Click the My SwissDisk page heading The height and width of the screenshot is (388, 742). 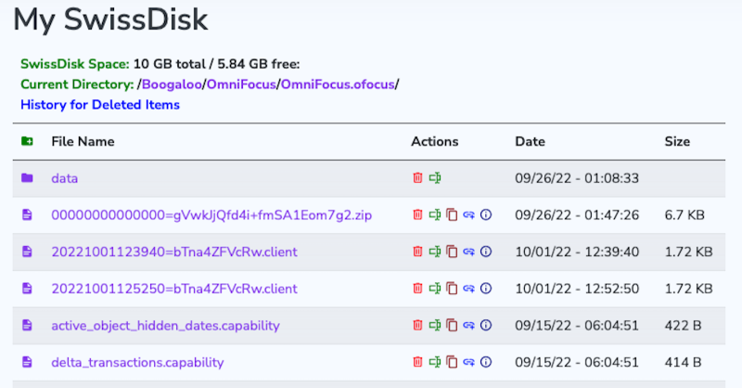pos(110,19)
